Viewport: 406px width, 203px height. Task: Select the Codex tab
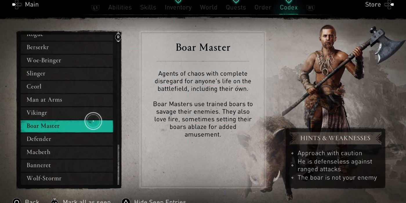[x=289, y=7]
